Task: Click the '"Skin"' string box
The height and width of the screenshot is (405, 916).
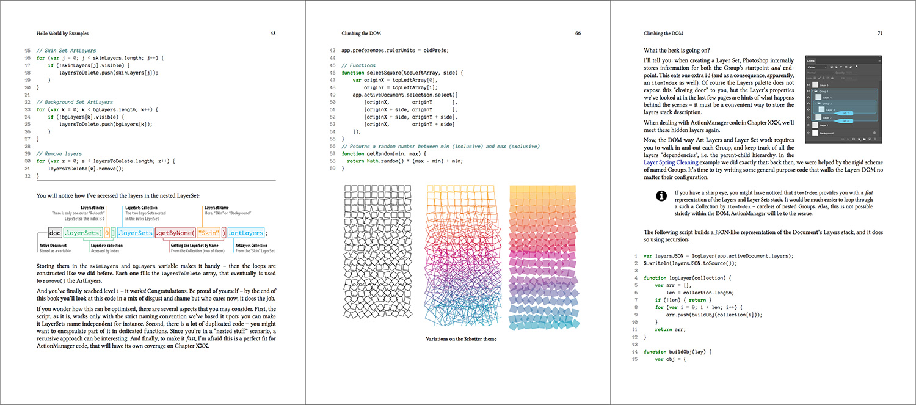Action: (209, 233)
